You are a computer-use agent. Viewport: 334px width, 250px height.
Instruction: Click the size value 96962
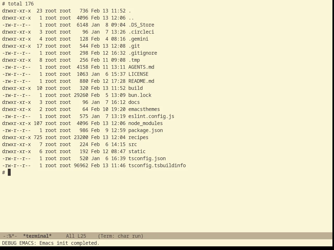(81, 166)
